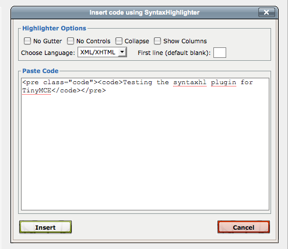
Task: Click the 'First line (default blank):' label
Action: (174, 53)
